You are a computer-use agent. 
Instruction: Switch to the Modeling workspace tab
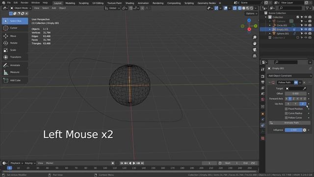point(70,3)
